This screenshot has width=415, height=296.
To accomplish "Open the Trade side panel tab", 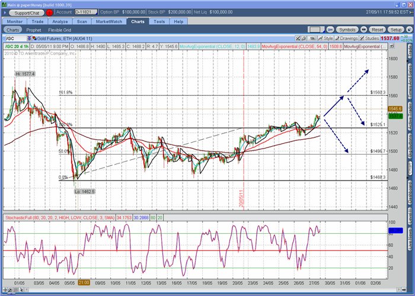I will [x=410, y=52].
